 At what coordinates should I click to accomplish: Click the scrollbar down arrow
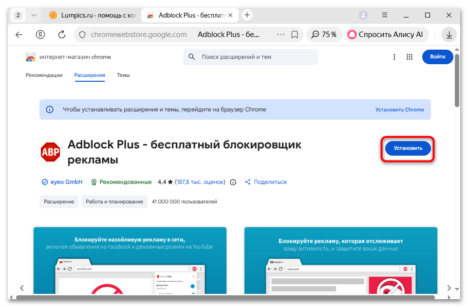[x=457, y=289]
